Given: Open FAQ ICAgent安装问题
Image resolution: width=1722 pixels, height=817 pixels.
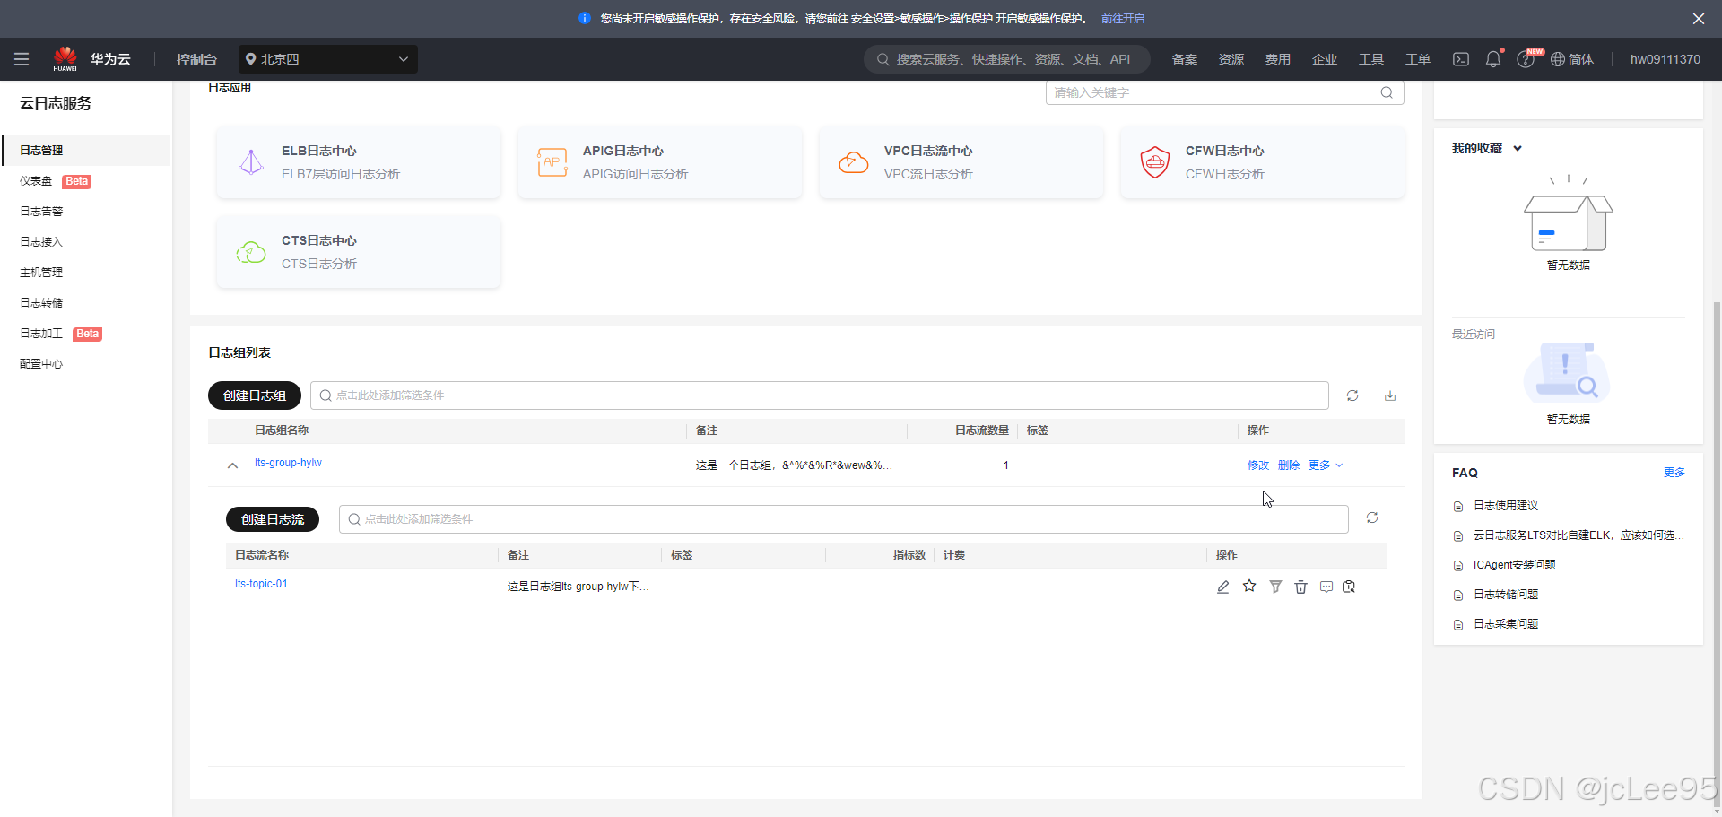Looking at the screenshot, I should (1515, 565).
